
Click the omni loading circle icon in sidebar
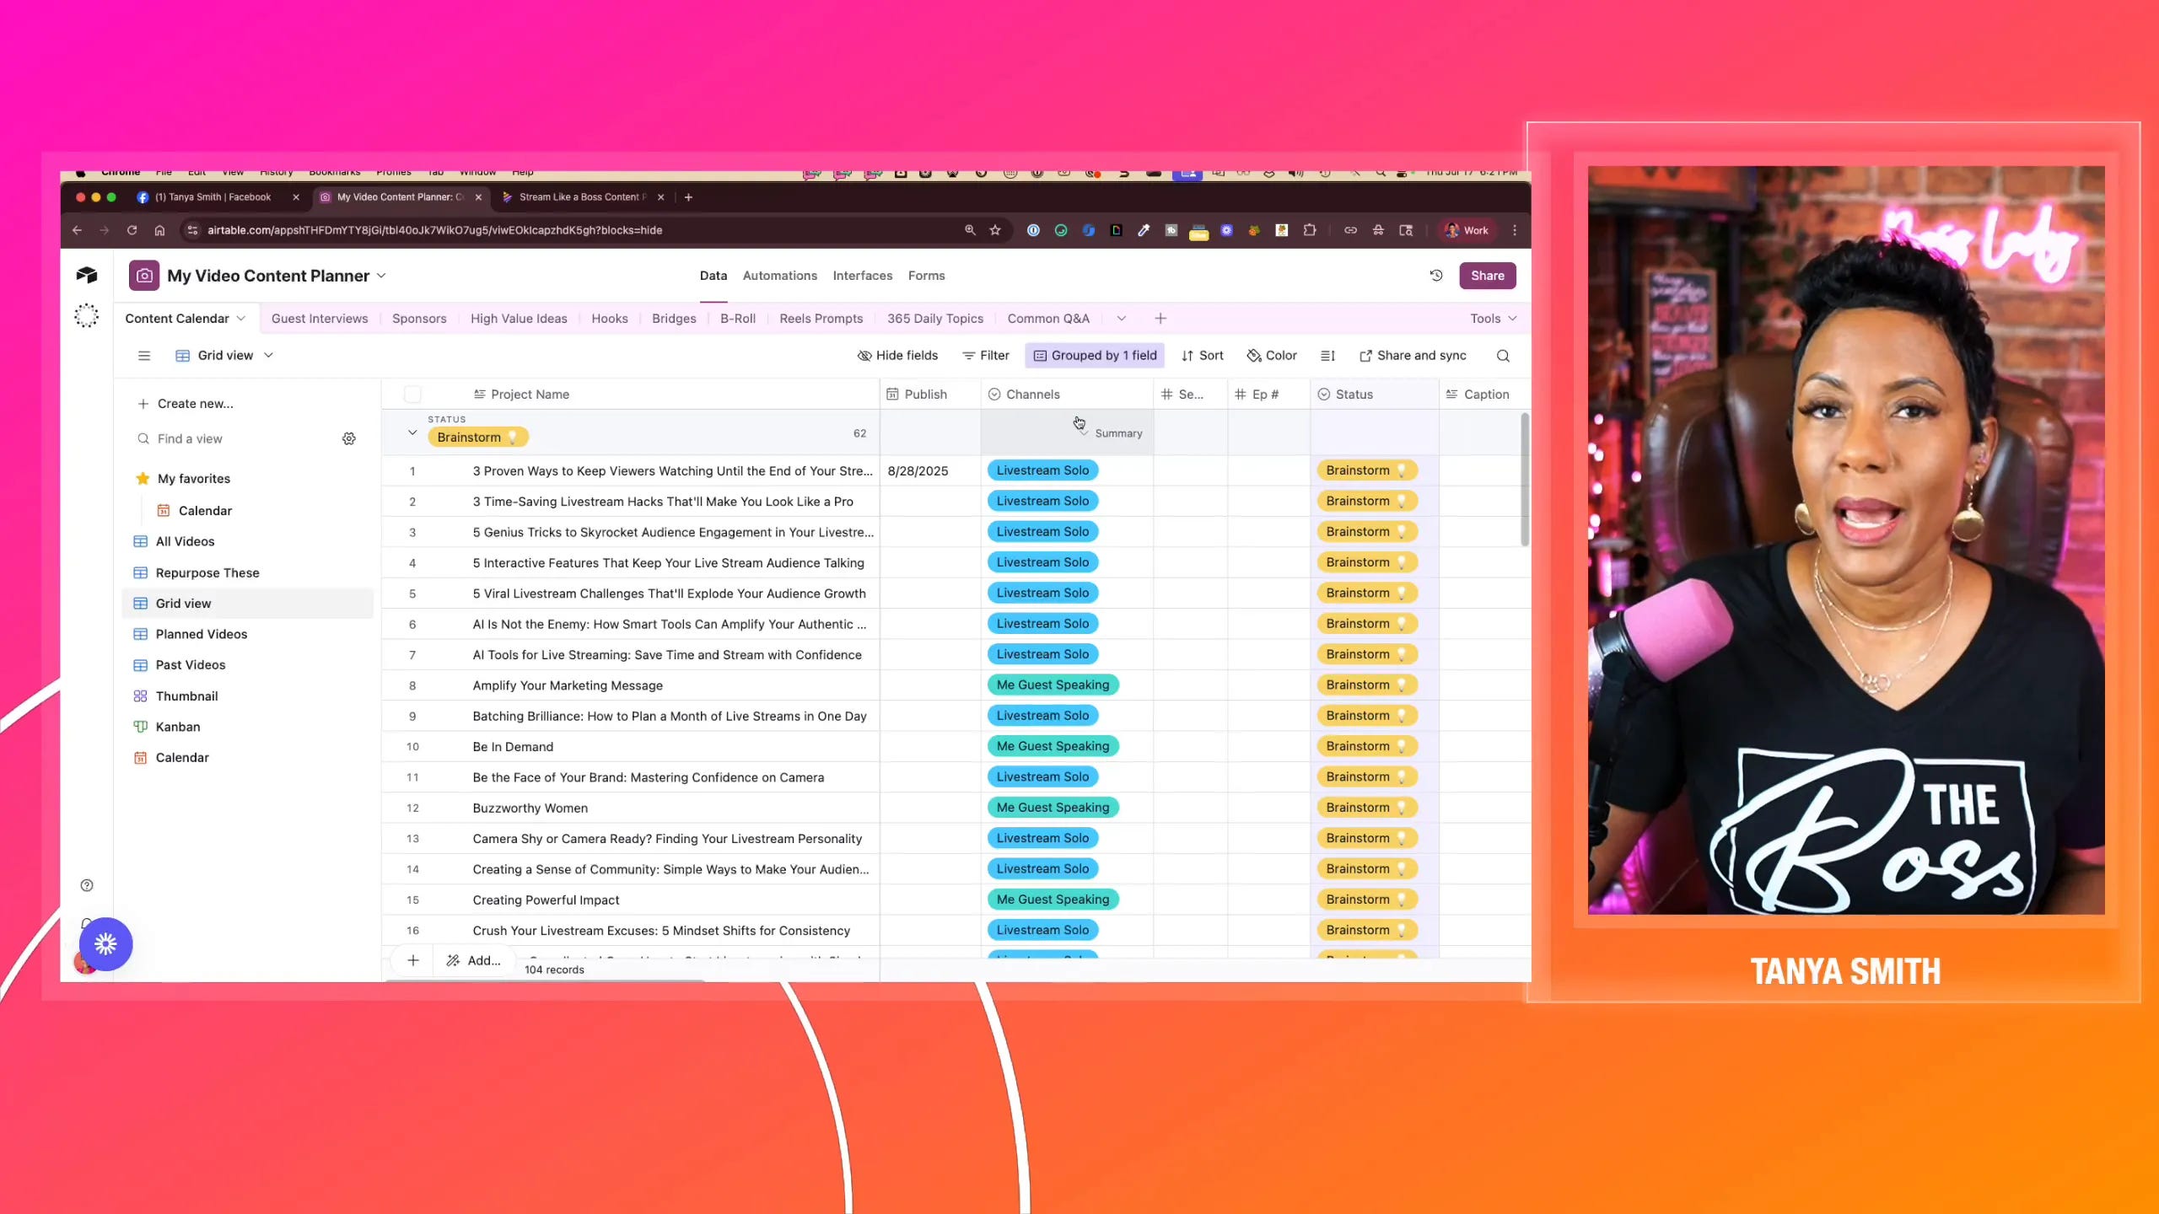tap(87, 316)
